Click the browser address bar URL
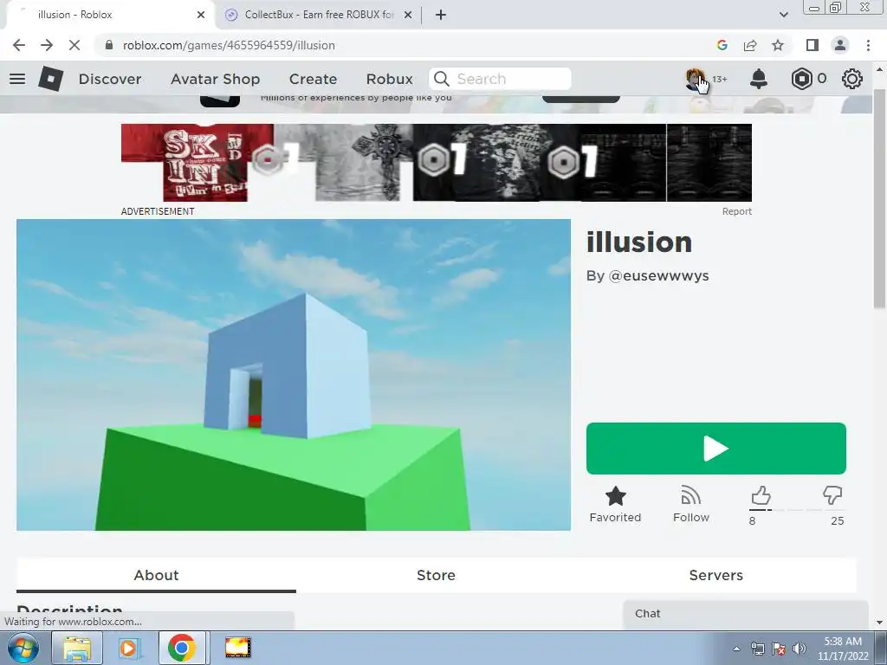The height and width of the screenshot is (665, 887). (229, 45)
